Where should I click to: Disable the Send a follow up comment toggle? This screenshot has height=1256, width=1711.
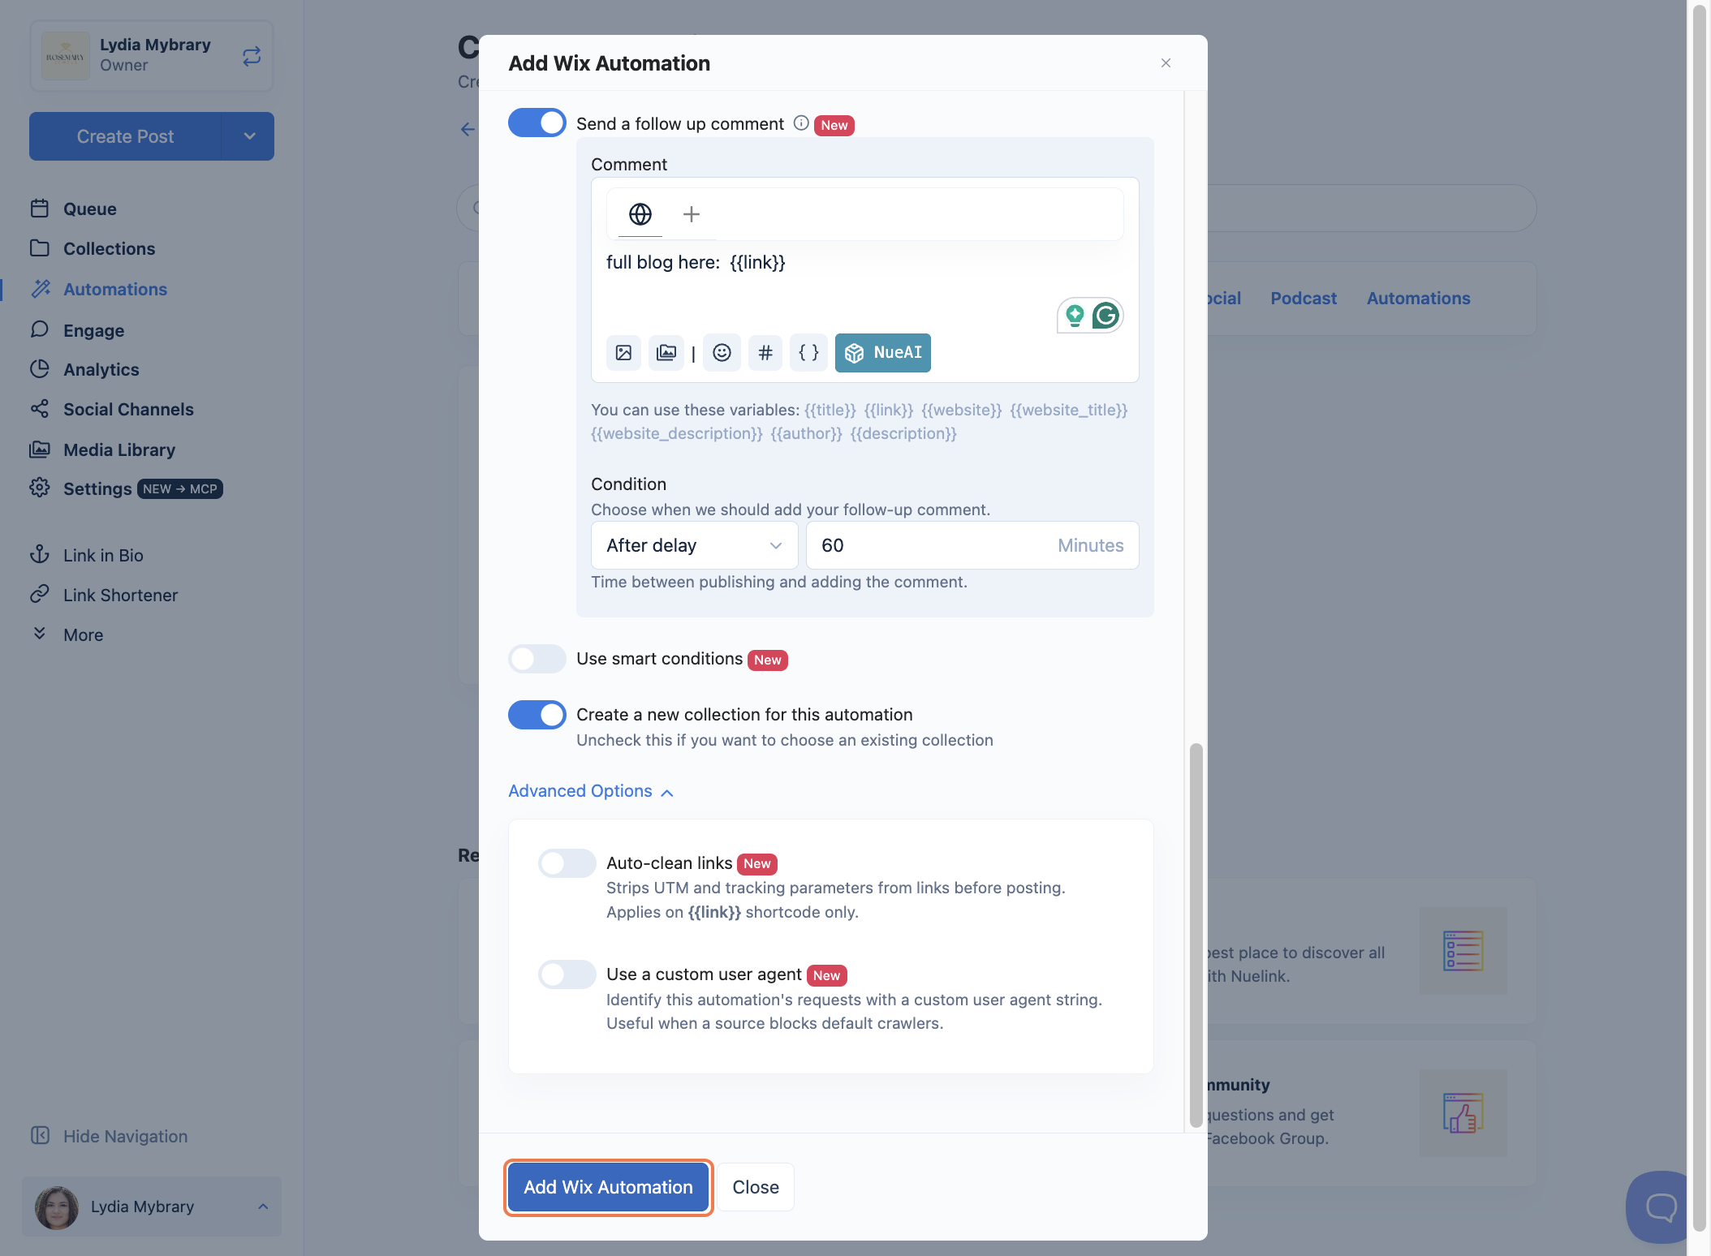537,123
